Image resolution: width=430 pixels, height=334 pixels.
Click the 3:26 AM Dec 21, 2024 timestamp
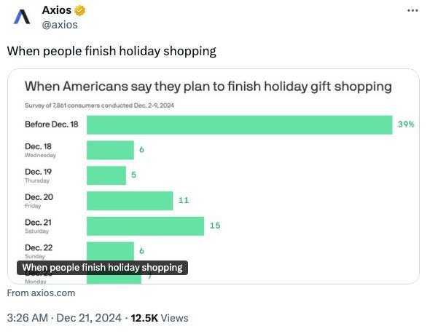64,318
